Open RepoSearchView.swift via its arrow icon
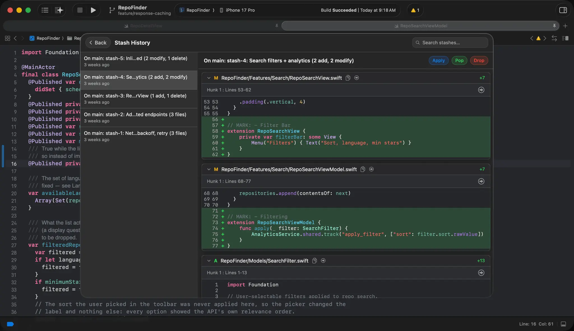Viewport: 574px width, 331px height. pyautogui.click(x=357, y=78)
